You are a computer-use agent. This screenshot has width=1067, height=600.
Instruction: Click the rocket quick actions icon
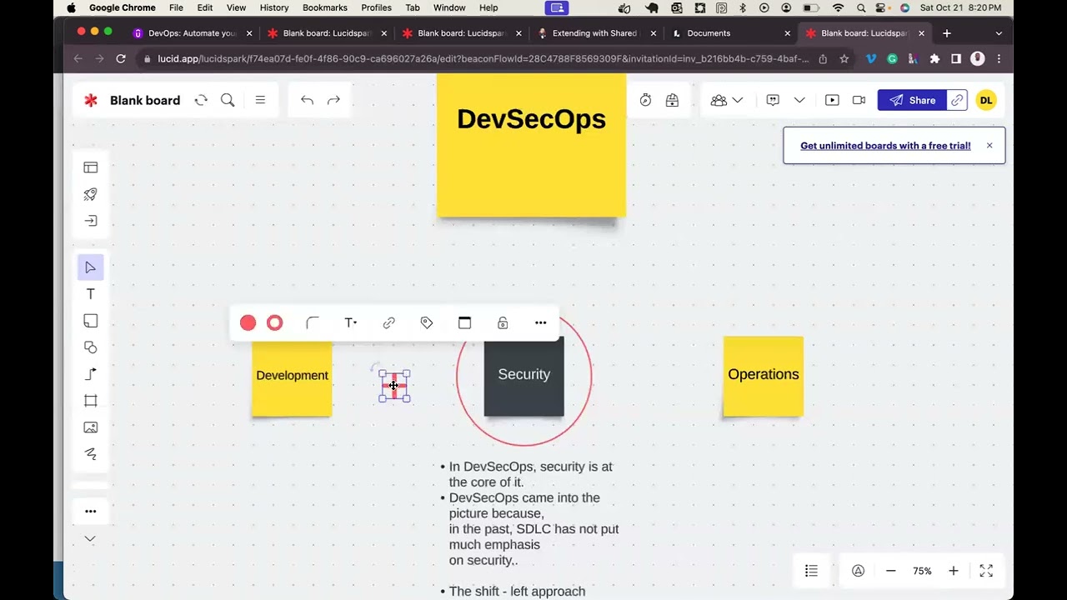91,194
